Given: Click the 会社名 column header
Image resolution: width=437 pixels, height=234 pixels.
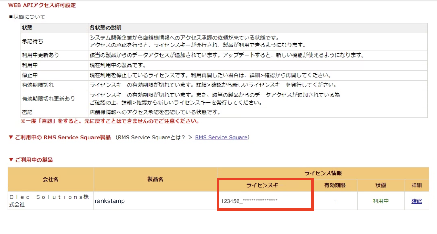Looking at the screenshot, I should [x=51, y=179].
